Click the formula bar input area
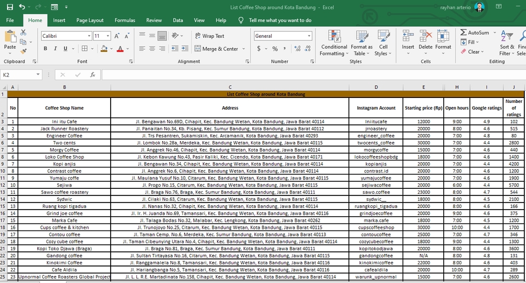The height and width of the screenshot is (283, 526). 313,74
